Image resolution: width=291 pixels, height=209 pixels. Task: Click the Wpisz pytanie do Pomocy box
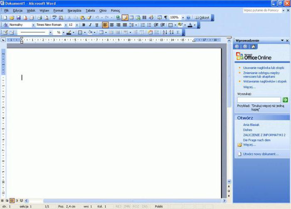[262, 10]
